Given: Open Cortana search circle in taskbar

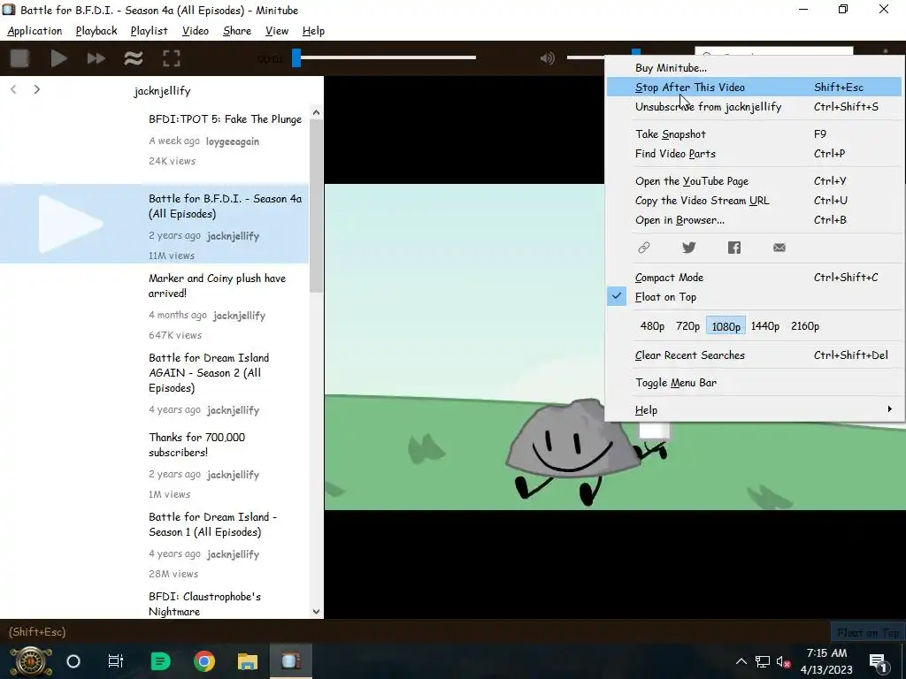Looking at the screenshot, I should click(73, 661).
